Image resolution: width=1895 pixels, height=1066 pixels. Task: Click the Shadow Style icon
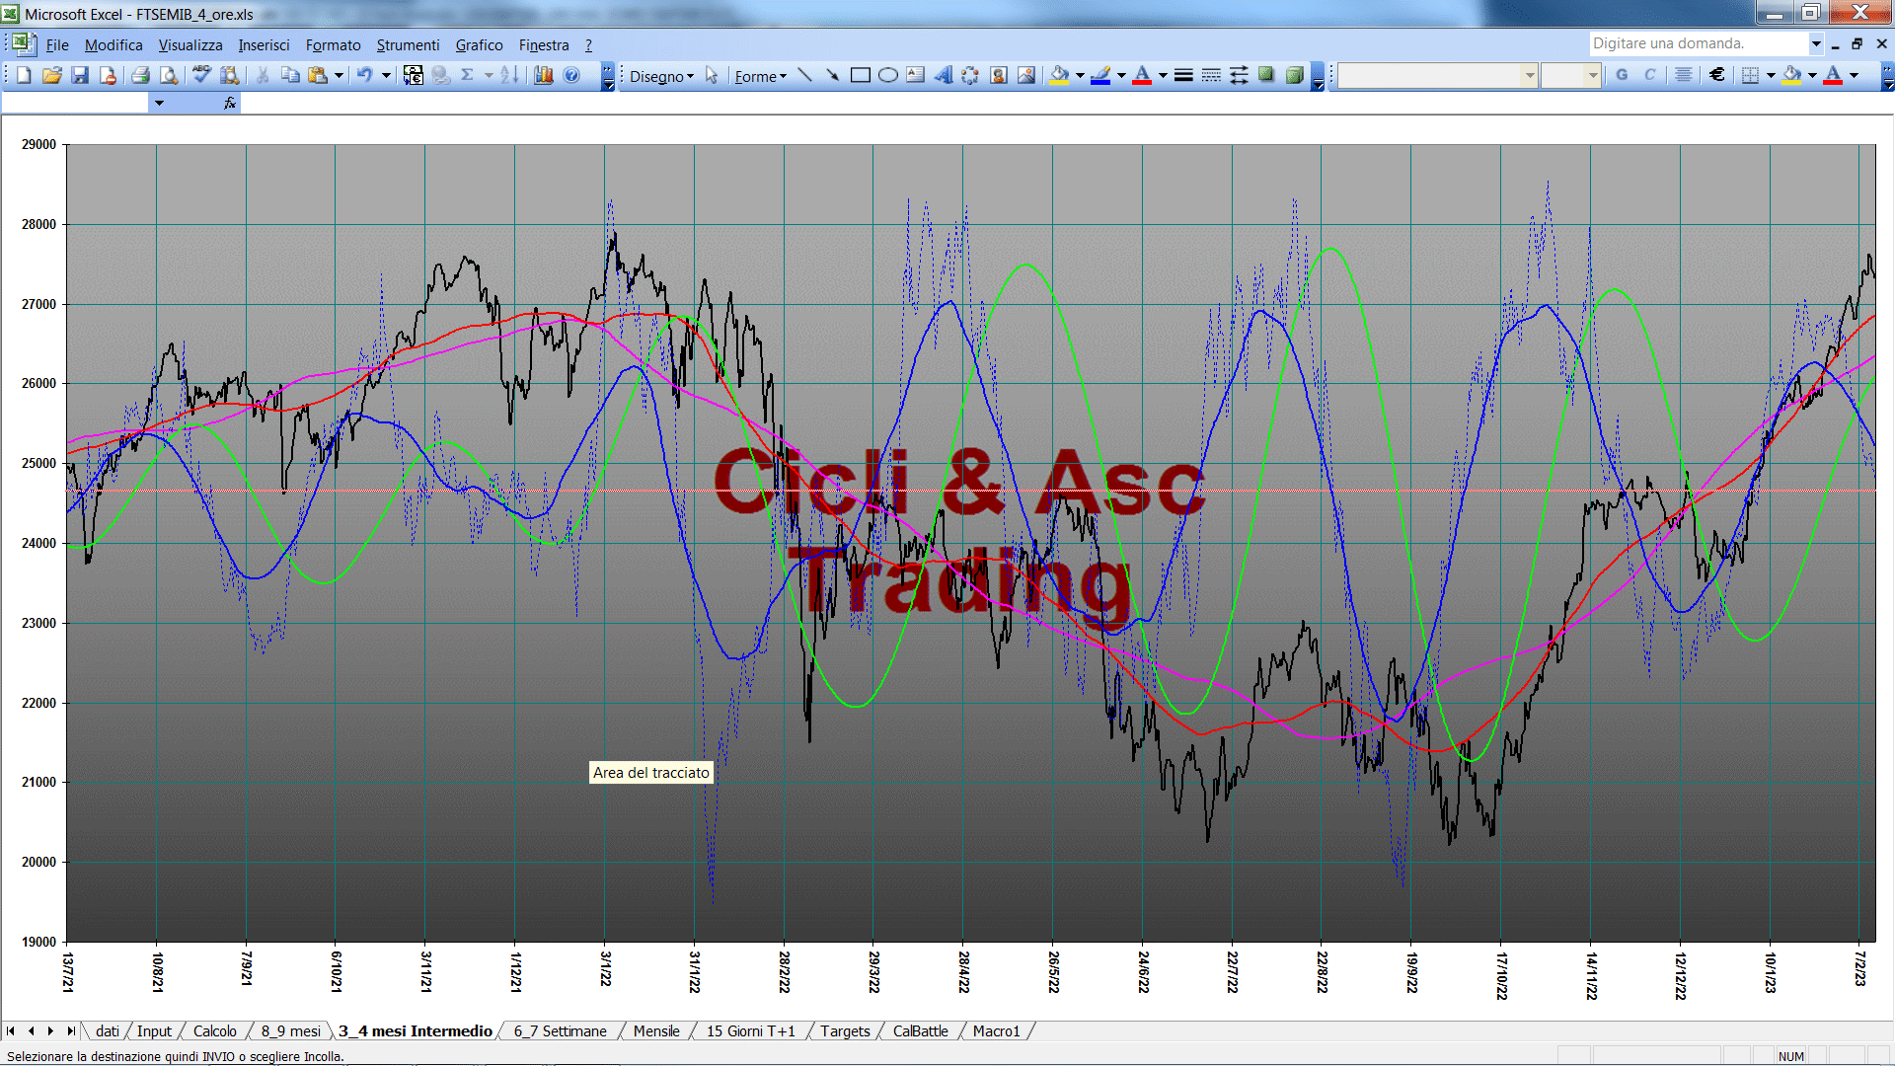pos(1266,75)
